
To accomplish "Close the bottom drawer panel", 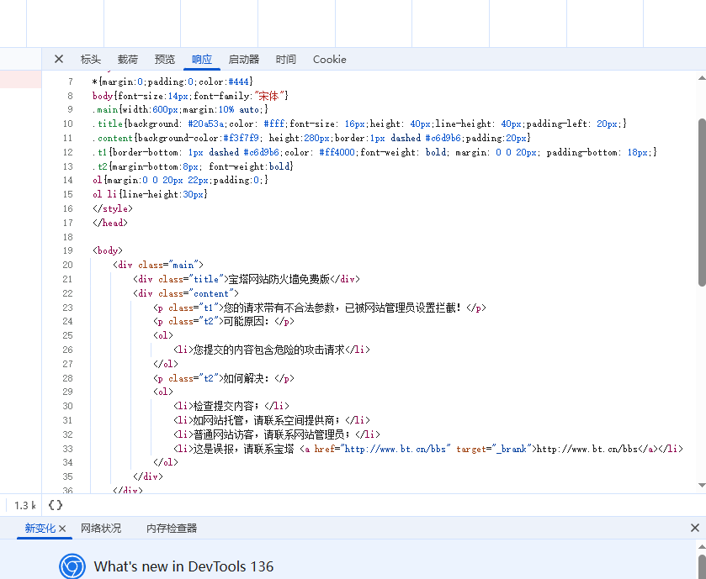I will point(694,528).
